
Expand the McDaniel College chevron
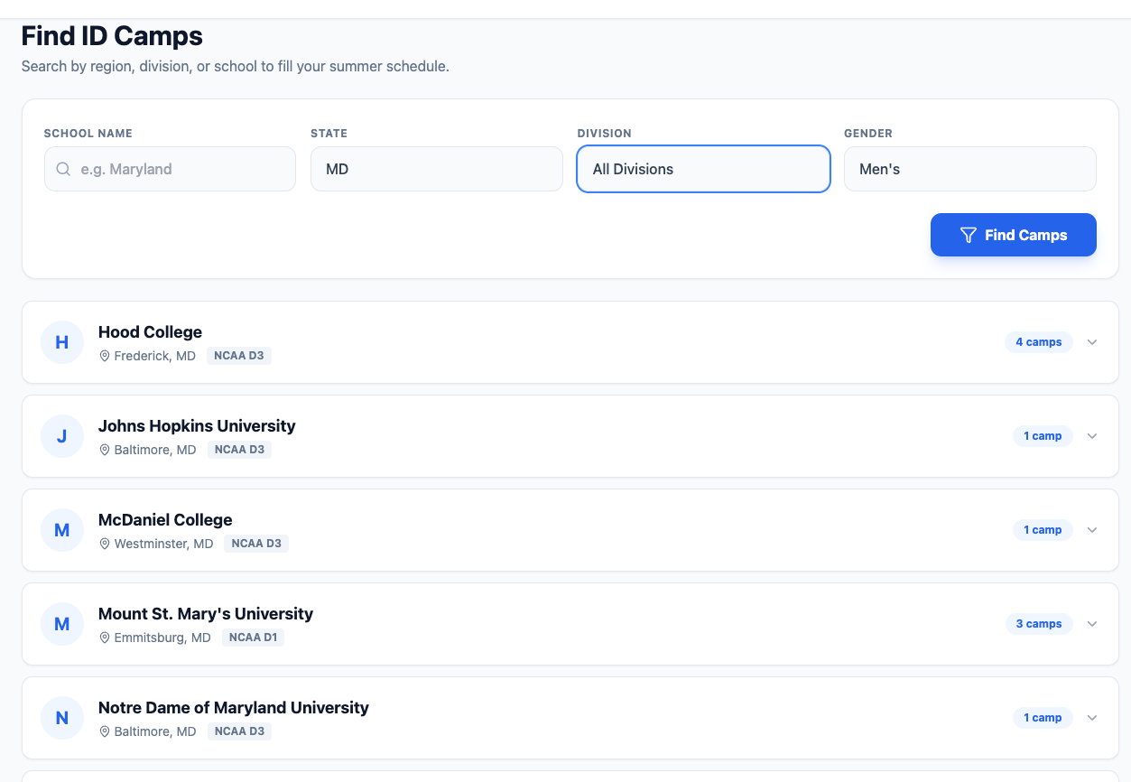(1092, 530)
